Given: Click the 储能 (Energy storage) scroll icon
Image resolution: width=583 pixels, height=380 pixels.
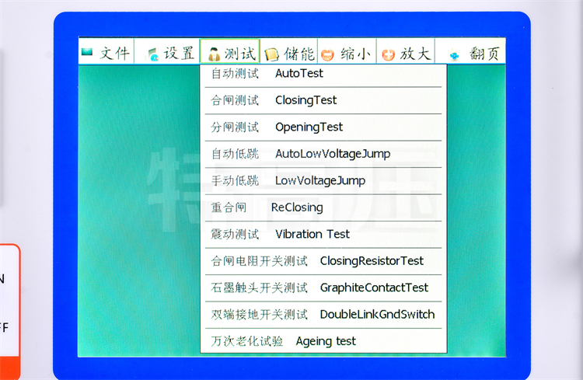Looking at the screenshot, I should click(271, 54).
